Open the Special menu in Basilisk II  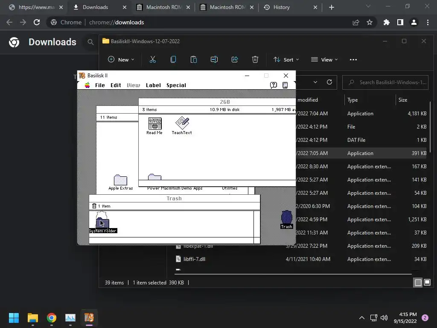coord(176,85)
